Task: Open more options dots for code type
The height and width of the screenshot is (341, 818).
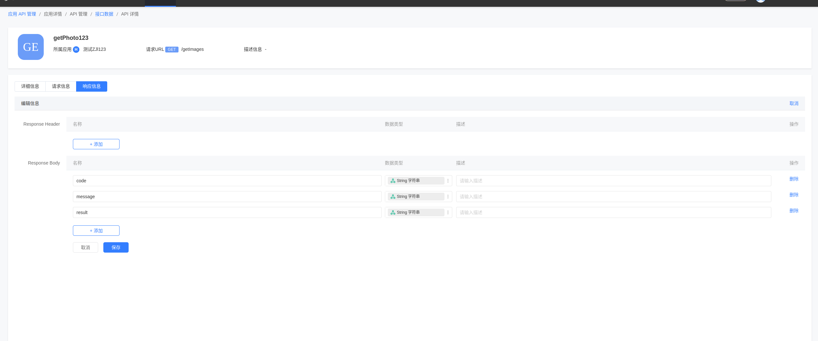Action: coord(448,181)
